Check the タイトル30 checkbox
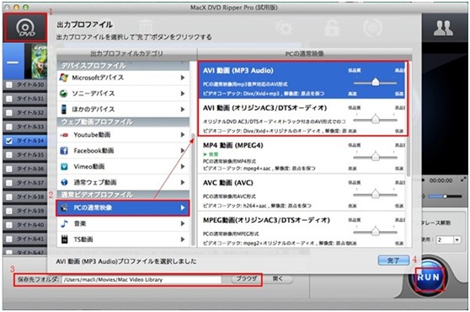 tap(9, 84)
